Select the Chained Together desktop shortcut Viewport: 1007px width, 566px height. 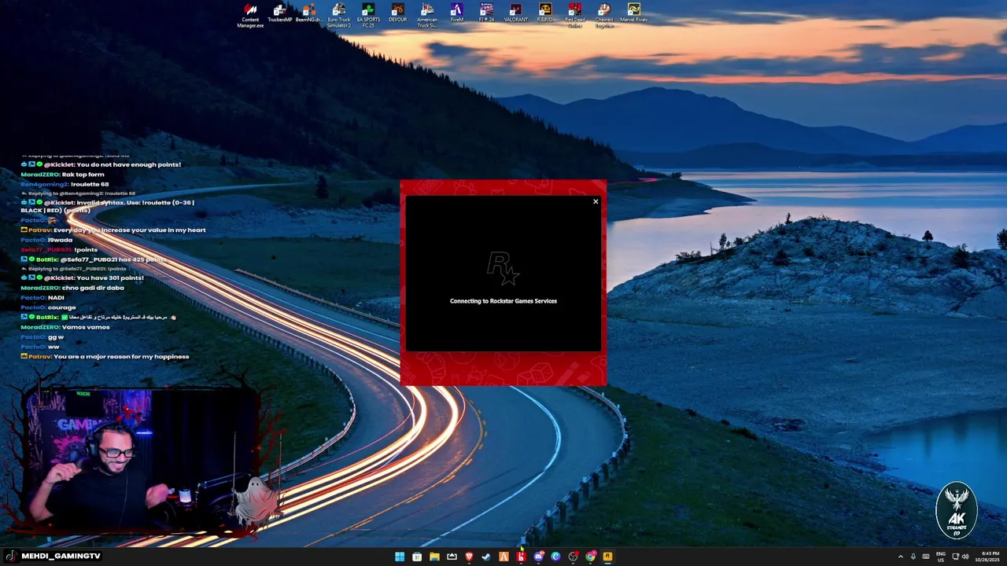point(604,15)
